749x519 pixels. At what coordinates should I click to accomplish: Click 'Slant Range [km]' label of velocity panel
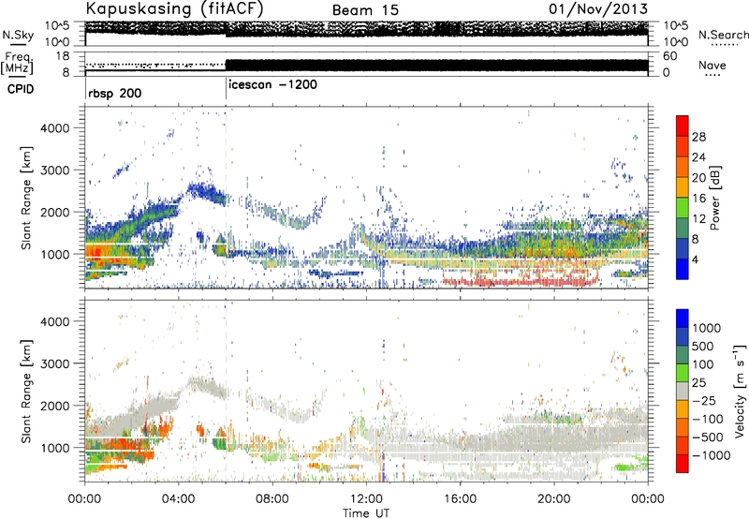(26, 392)
